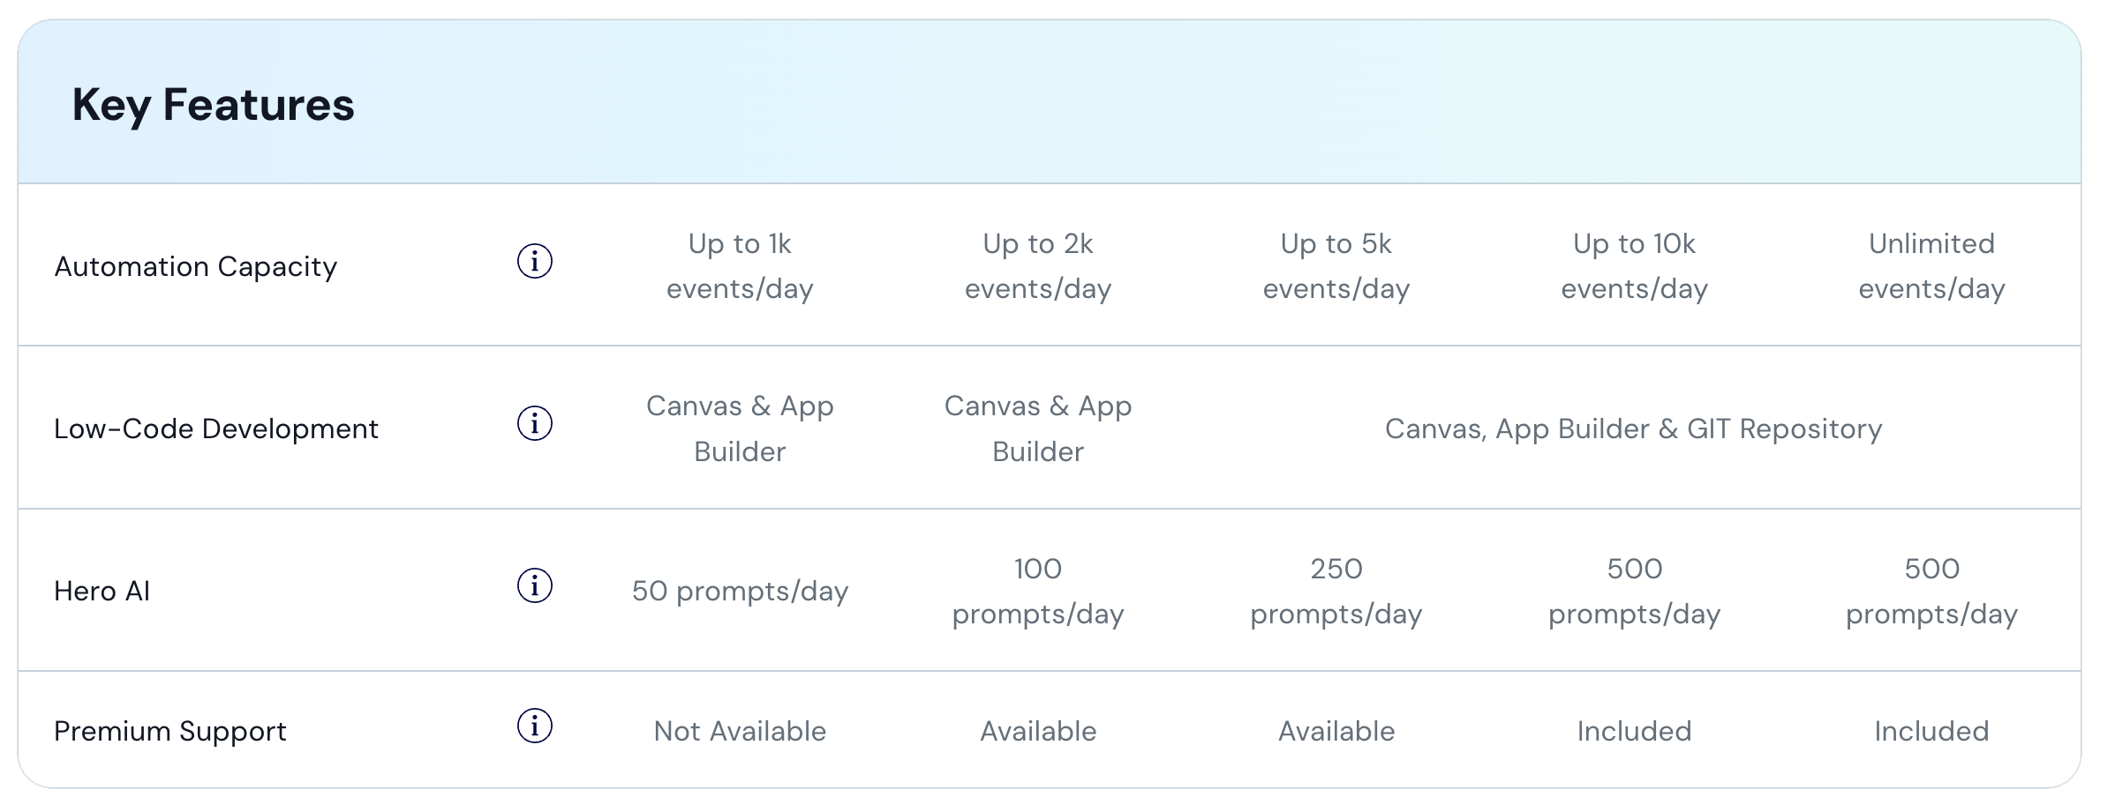The height and width of the screenshot is (797, 2115).
Task: Select the Hero AI row label
Action: tap(102, 591)
